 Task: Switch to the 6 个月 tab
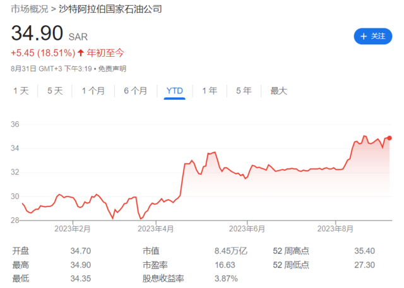136,91
